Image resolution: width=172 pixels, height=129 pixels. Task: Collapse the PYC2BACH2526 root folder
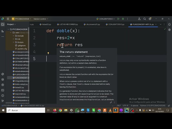point(8,29)
